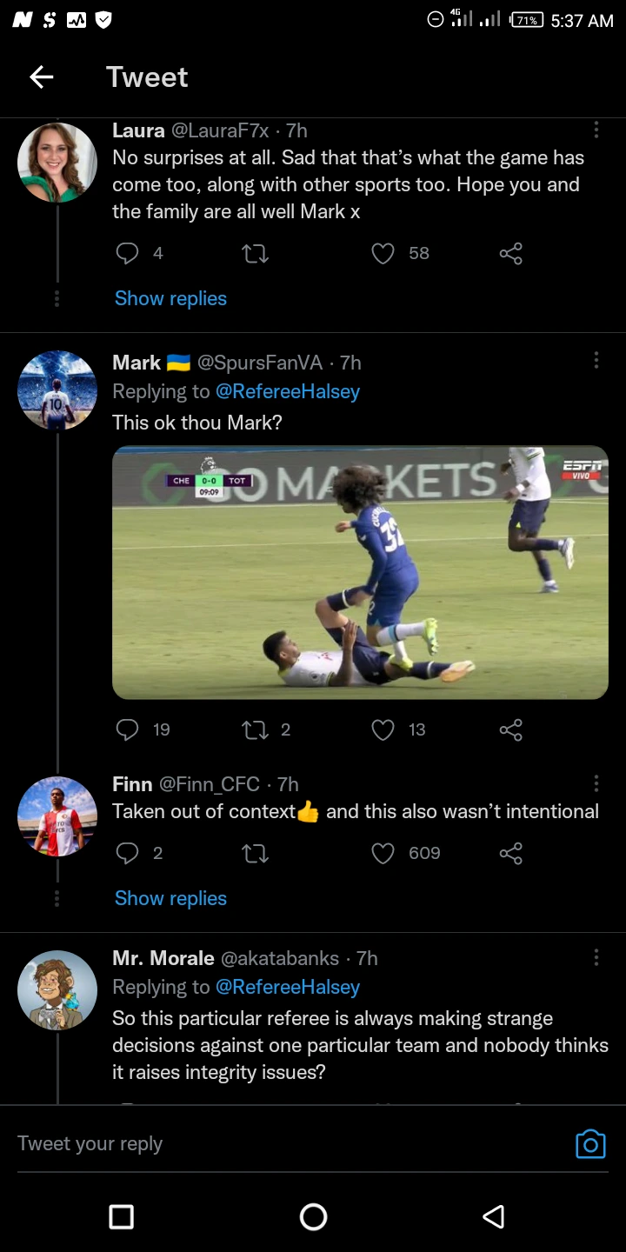Viewport: 626px width, 1252px height.
Task: Retweet Laura's tweet
Action: [x=255, y=253]
